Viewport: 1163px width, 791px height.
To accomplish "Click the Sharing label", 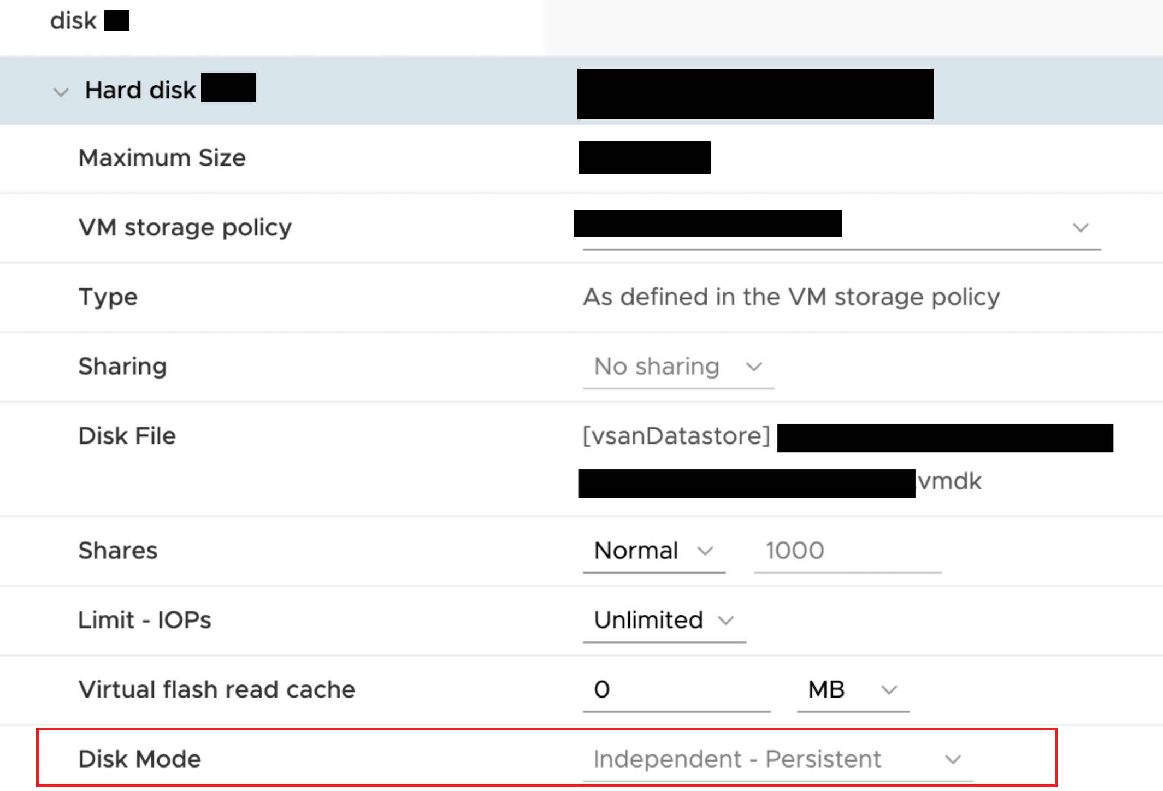I will [122, 367].
